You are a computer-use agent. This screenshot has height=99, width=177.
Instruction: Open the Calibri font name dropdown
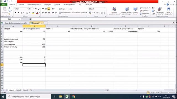28,9
